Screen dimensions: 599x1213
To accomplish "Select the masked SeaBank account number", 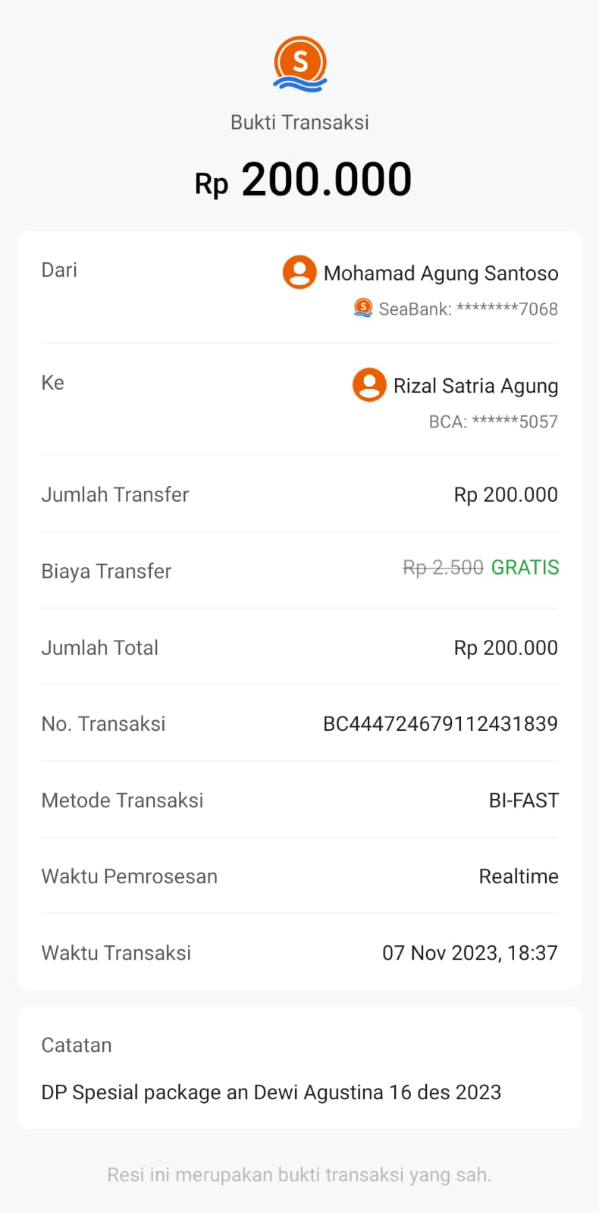I will pyautogui.click(x=468, y=309).
